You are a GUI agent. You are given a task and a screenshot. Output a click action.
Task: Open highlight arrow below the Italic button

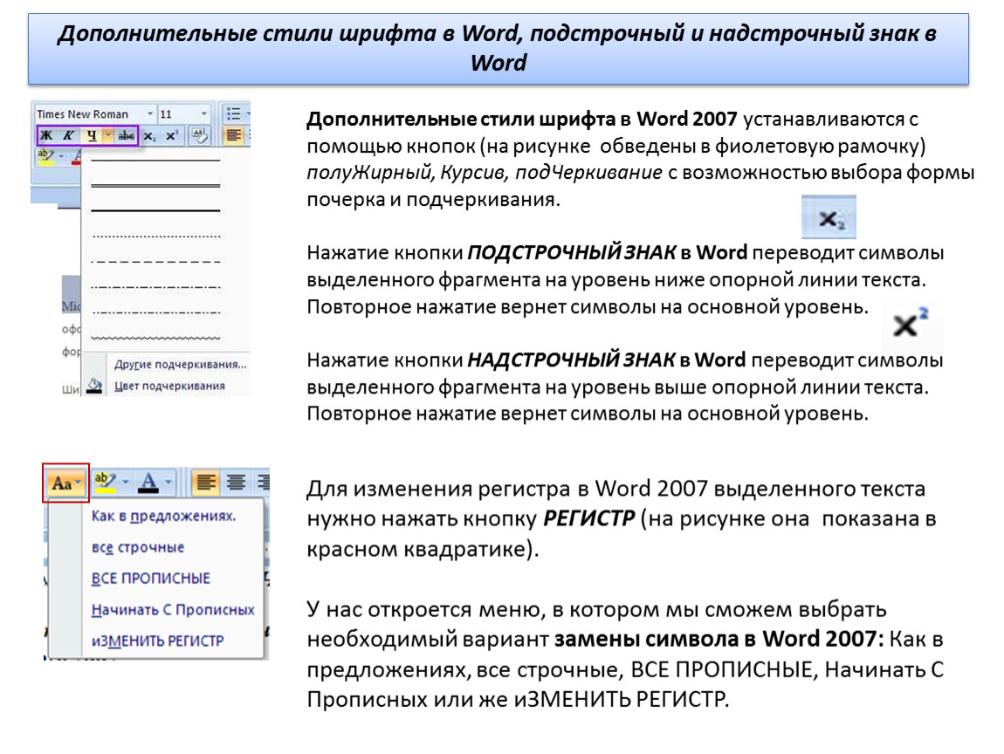pyautogui.click(x=61, y=156)
